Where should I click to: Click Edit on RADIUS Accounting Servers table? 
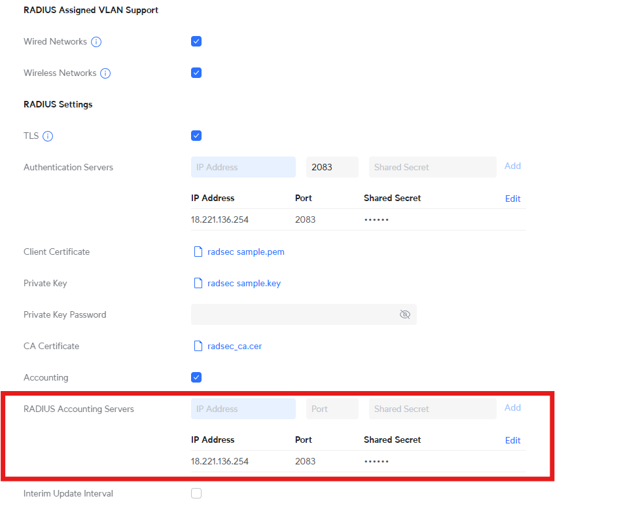[512, 440]
